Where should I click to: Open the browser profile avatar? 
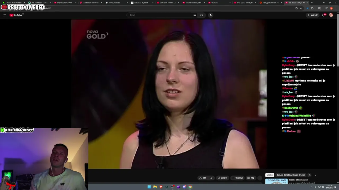331,8
